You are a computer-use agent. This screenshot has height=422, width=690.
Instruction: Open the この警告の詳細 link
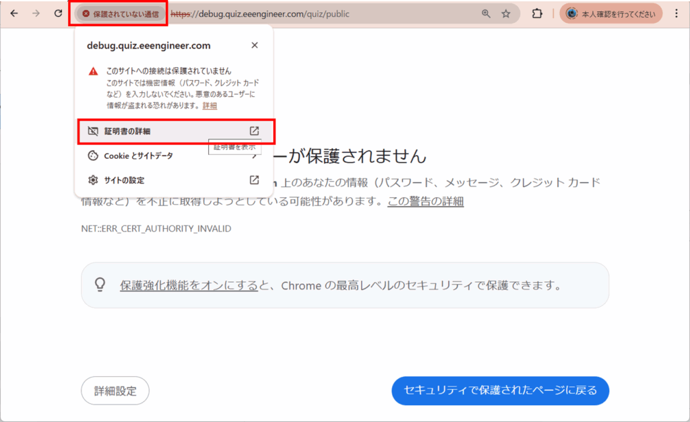coord(425,201)
